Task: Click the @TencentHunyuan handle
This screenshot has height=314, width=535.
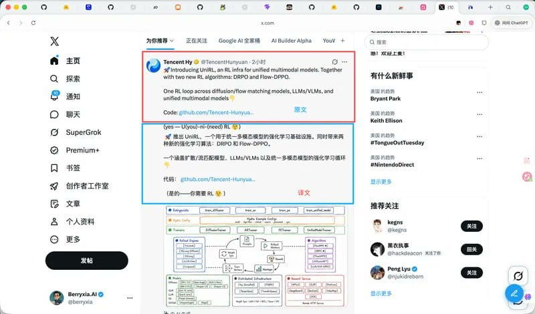Action: pos(224,62)
